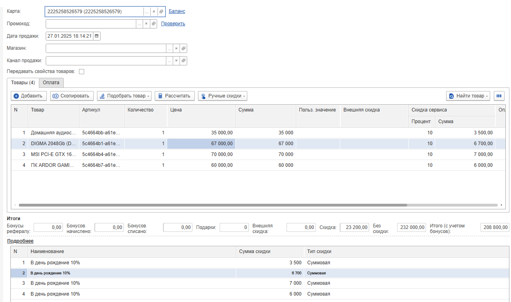Open the calendar picker for Дата продажи

click(97, 36)
